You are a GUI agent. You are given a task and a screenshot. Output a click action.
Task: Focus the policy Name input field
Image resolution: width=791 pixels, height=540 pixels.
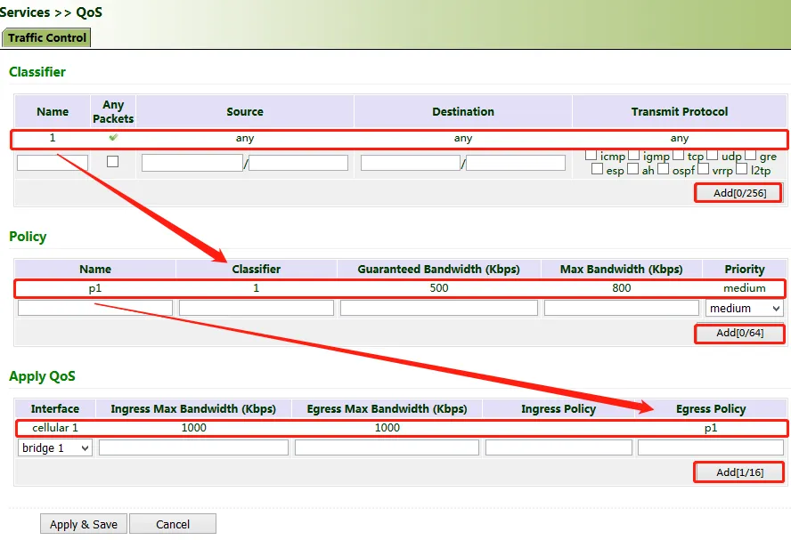(95, 308)
